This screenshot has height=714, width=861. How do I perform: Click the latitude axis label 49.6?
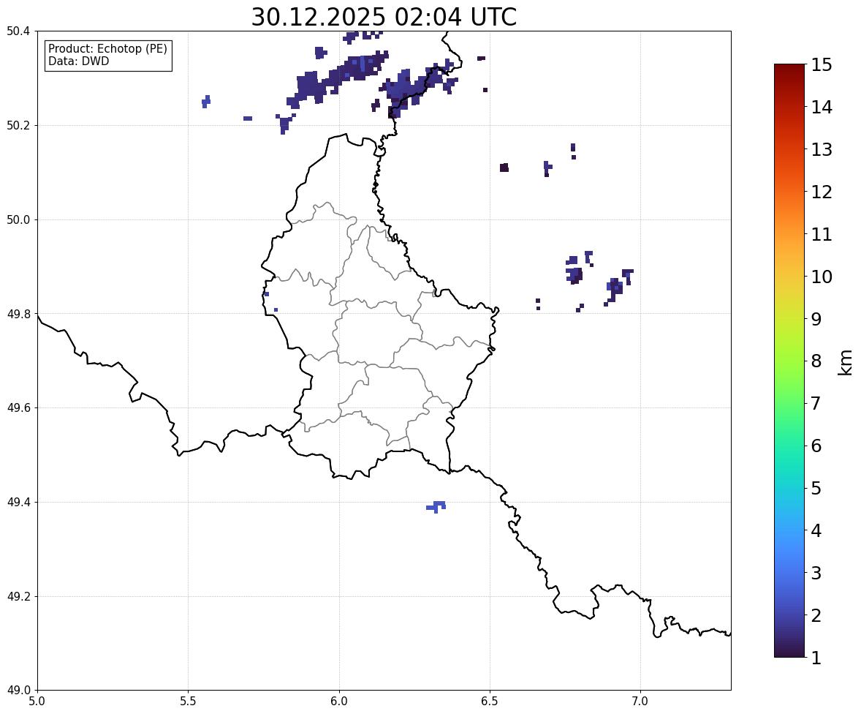pyautogui.click(x=18, y=407)
